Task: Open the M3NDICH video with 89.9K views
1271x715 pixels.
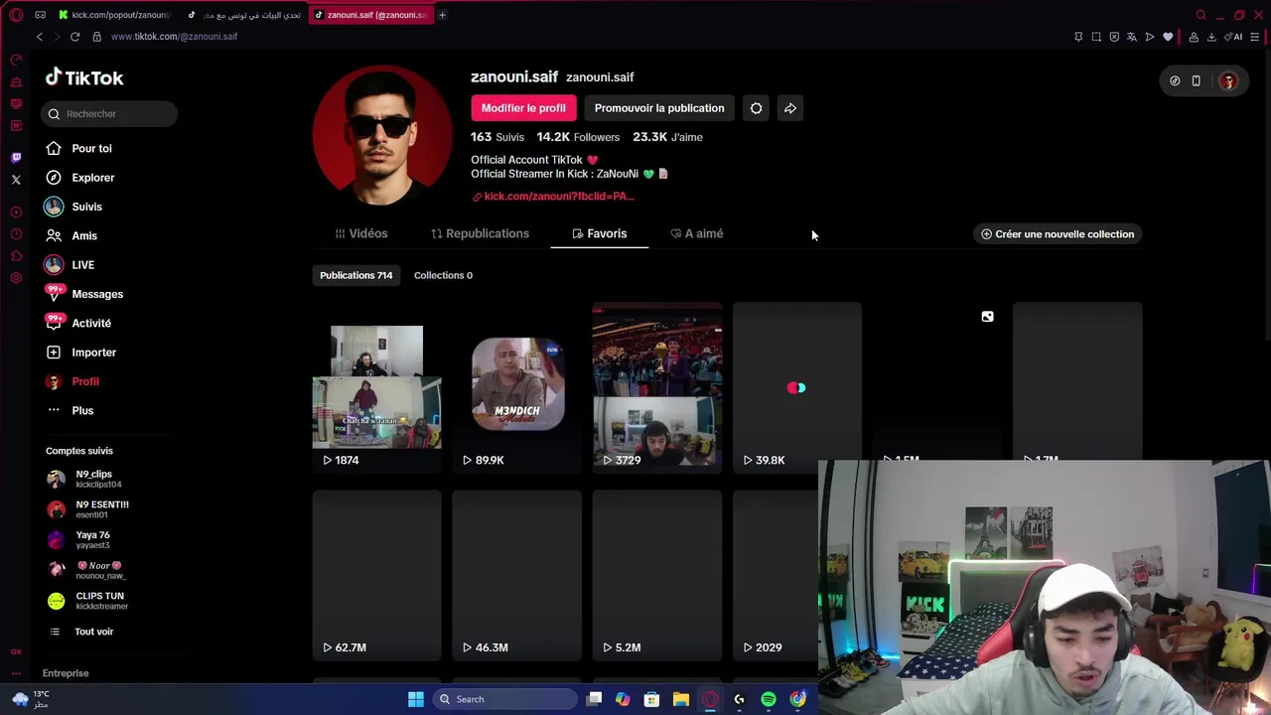Action: point(516,387)
